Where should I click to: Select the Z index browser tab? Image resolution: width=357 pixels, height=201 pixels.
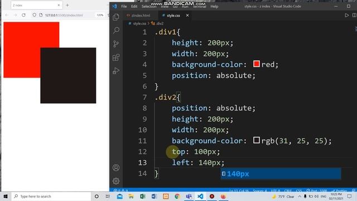point(36,5)
